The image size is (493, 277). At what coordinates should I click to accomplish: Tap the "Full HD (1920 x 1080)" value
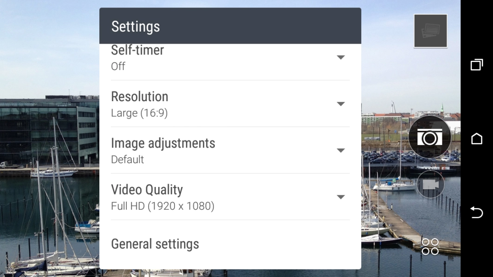(x=162, y=206)
